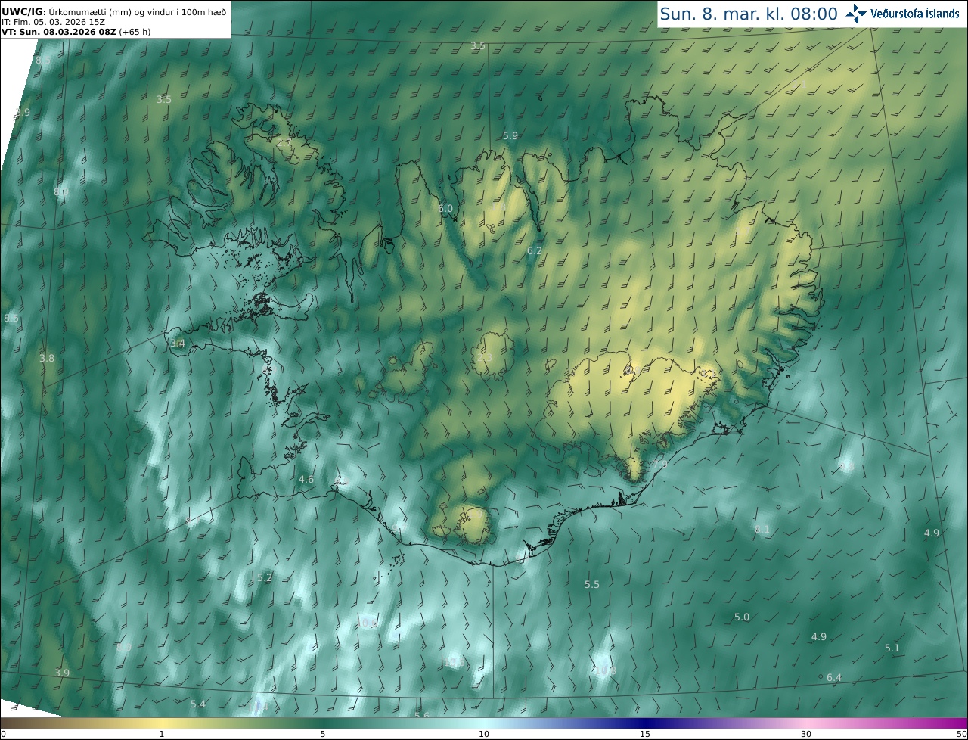Click the "Sun. 8. mar. kl. 08:00" timestamp
The width and height of the screenshot is (968, 740).
(749, 14)
